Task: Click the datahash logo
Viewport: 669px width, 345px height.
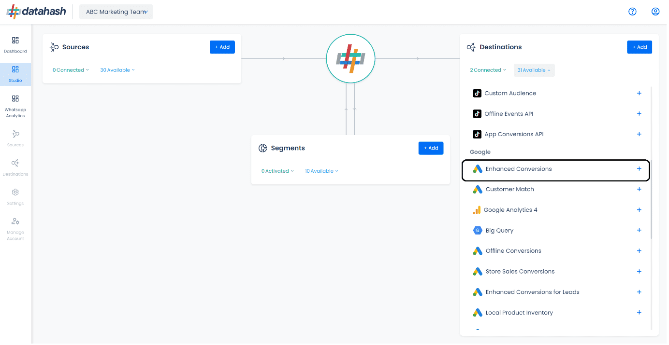Action: [x=36, y=12]
